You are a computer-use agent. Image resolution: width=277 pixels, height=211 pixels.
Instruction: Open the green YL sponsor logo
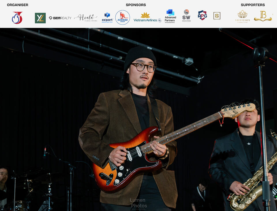[40, 18]
